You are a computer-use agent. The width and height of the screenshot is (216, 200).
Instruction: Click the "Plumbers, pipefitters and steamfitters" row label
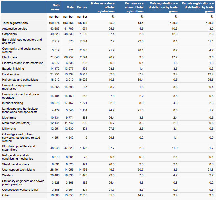[x=18, y=148]
